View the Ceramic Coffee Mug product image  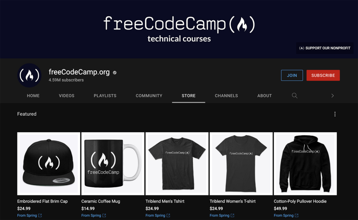coord(113,164)
